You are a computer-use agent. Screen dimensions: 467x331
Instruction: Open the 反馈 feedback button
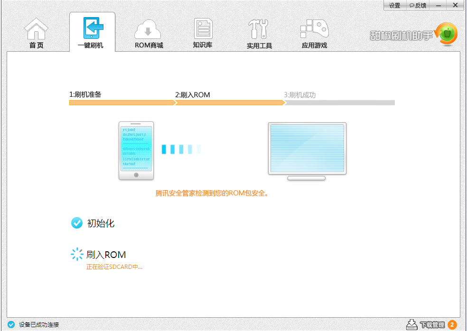tap(418, 5)
